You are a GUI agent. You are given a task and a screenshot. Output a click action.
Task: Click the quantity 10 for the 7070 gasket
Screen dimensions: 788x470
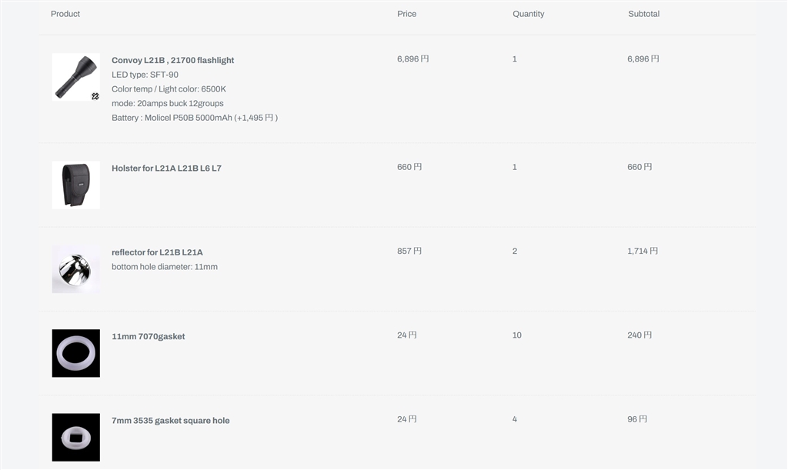tap(516, 335)
